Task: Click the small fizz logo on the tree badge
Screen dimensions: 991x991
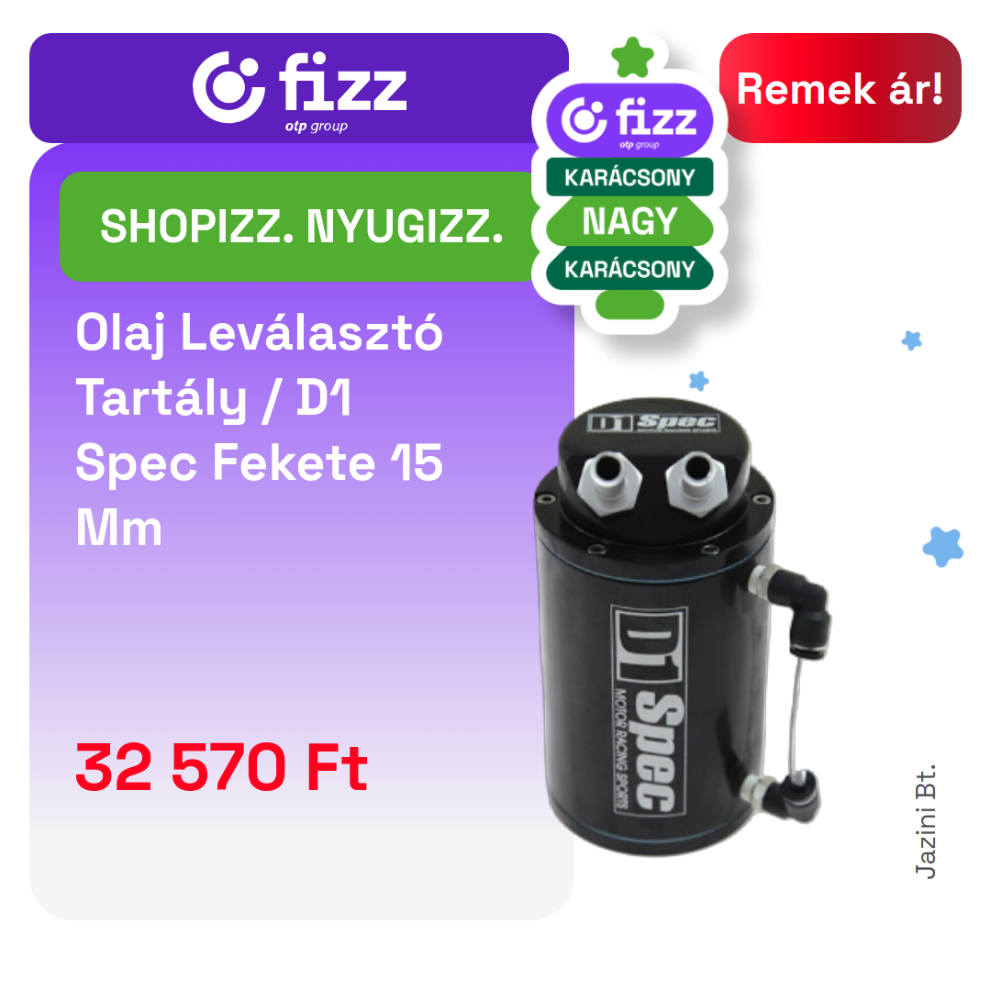Action: [629, 121]
